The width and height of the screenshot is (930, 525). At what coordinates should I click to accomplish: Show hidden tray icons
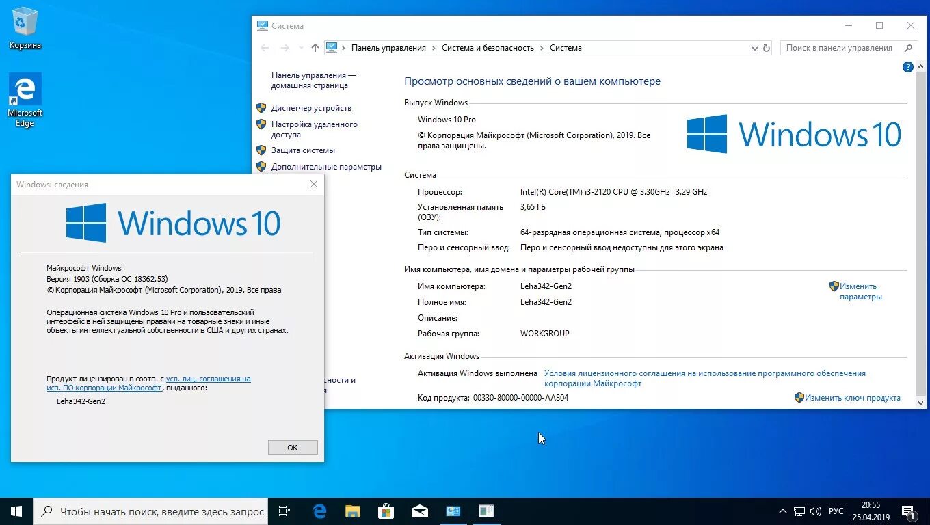point(783,511)
